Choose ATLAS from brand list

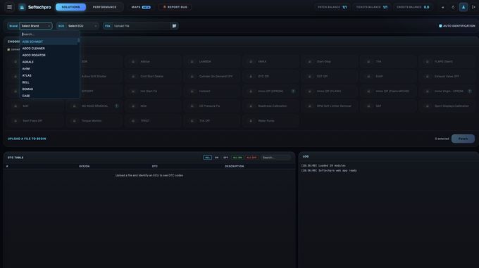[x=49, y=75]
